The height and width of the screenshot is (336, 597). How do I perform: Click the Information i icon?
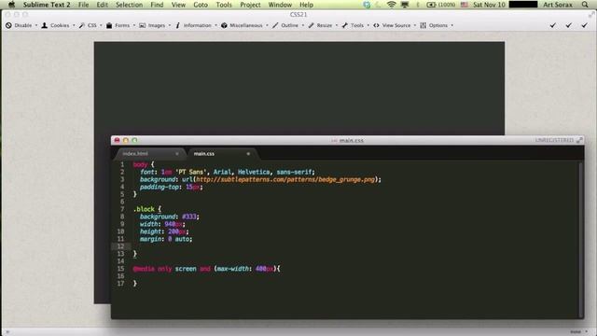click(177, 25)
